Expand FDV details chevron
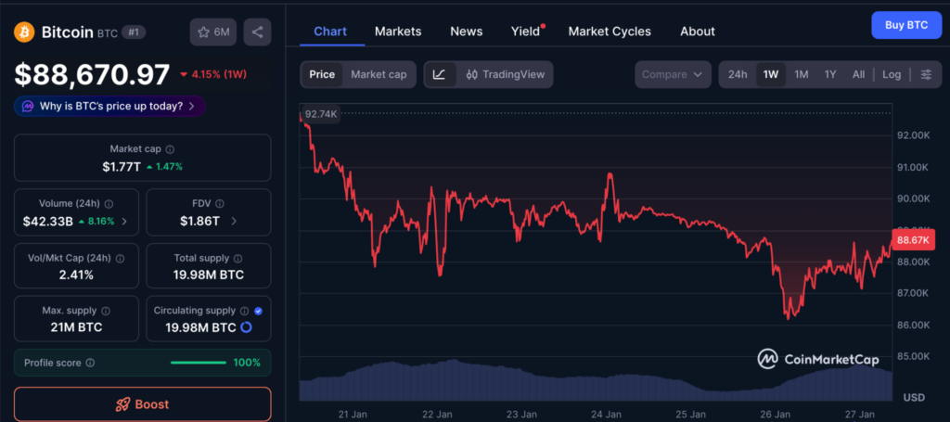 click(x=234, y=222)
